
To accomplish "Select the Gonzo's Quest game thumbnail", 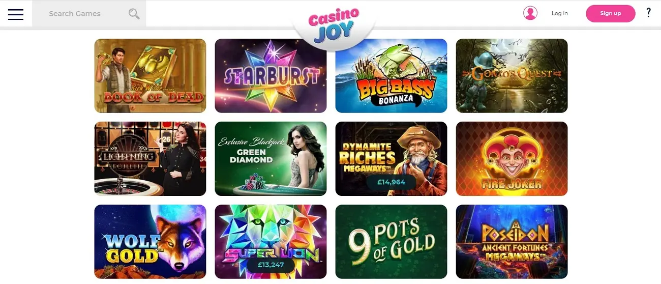I will coord(512,76).
